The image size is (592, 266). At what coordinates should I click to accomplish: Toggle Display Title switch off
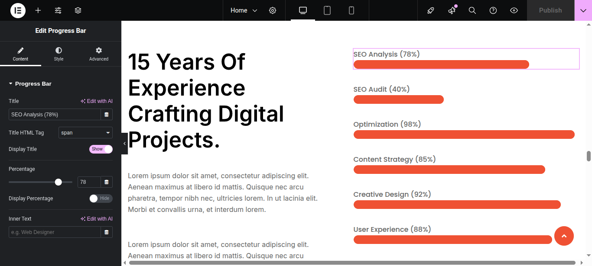(x=101, y=149)
